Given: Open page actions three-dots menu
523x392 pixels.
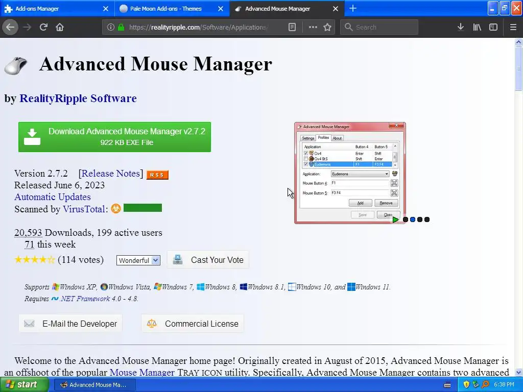Looking at the screenshot, I should [x=313, y=28].
